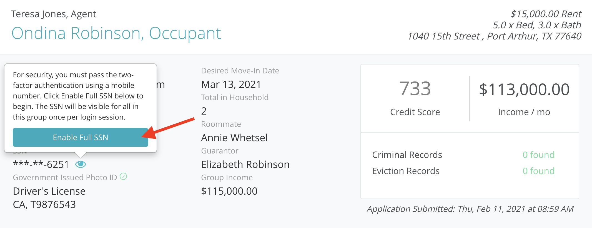
Task: Open guarantor Elizabeth Robinson
Action: [x=245, y=164]
